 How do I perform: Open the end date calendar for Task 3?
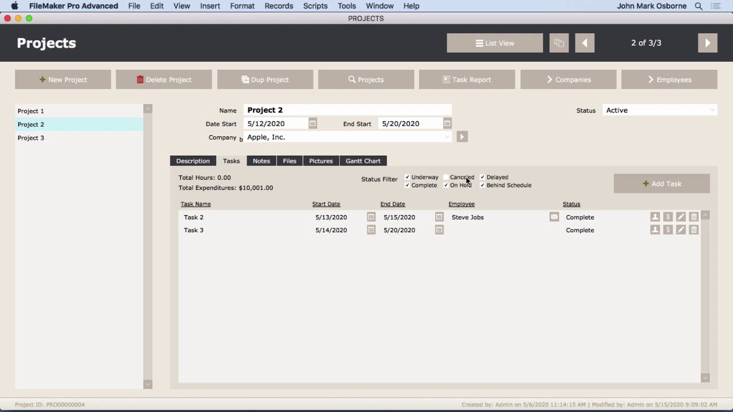439,230
